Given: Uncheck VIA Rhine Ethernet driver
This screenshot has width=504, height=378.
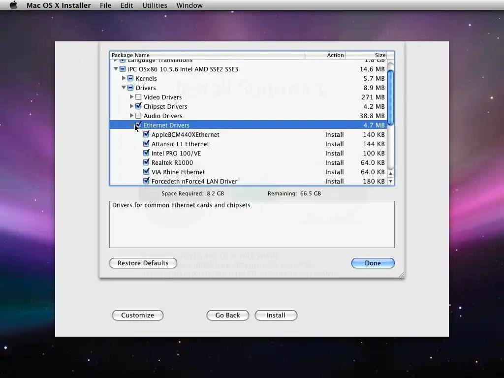Looking at the screenshot, I should 146,171.
